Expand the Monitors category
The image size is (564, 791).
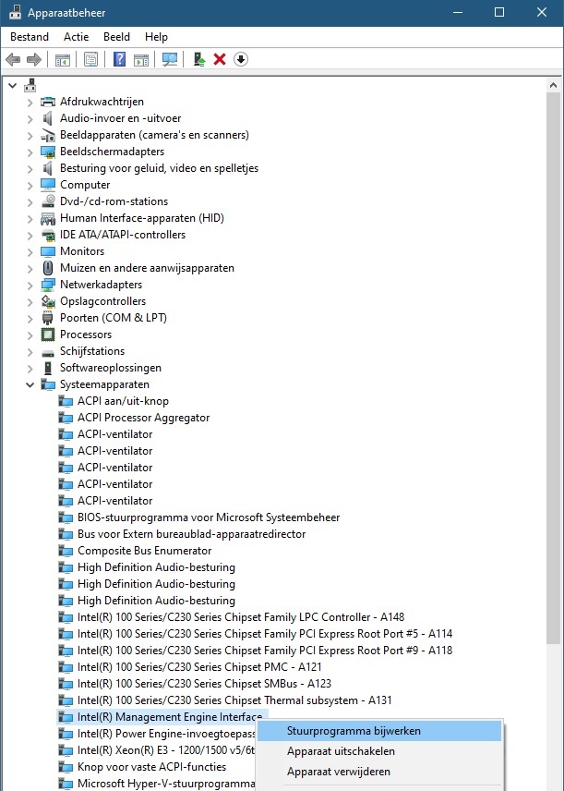click(30, 252)
